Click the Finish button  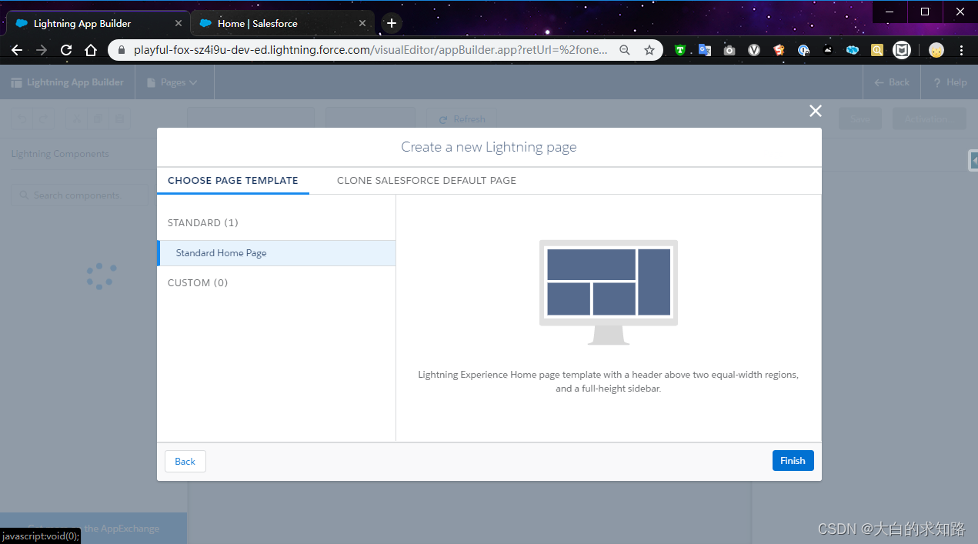point(793,461)
